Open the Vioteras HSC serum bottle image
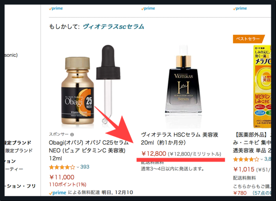This screenshot has width=276, height=201. click(183, 86)
